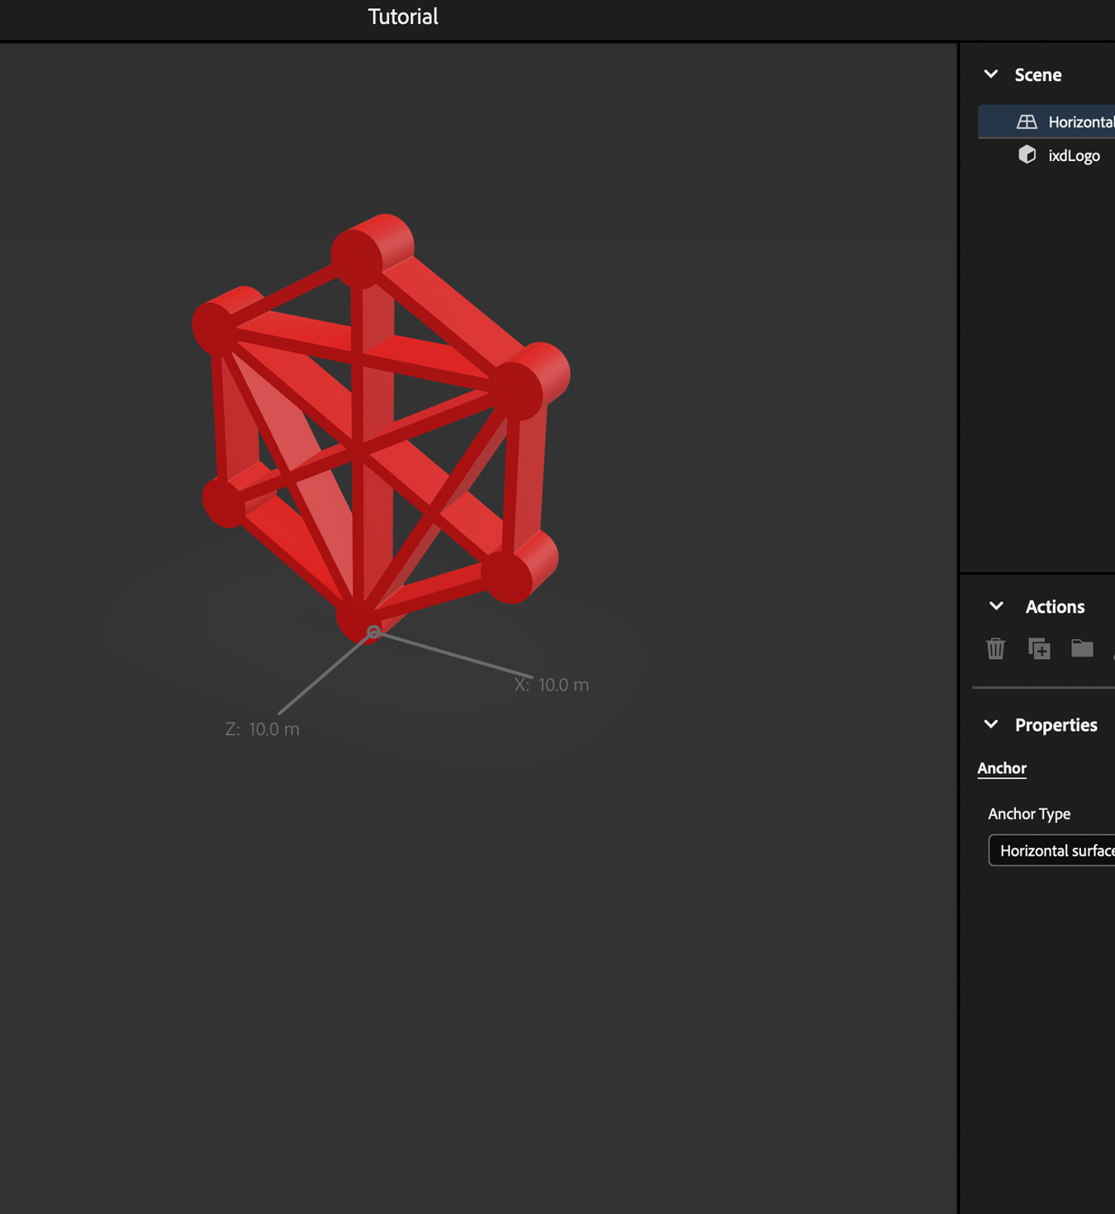
Task: Click the Horizontal surface value field
Action: [1057, 850]
